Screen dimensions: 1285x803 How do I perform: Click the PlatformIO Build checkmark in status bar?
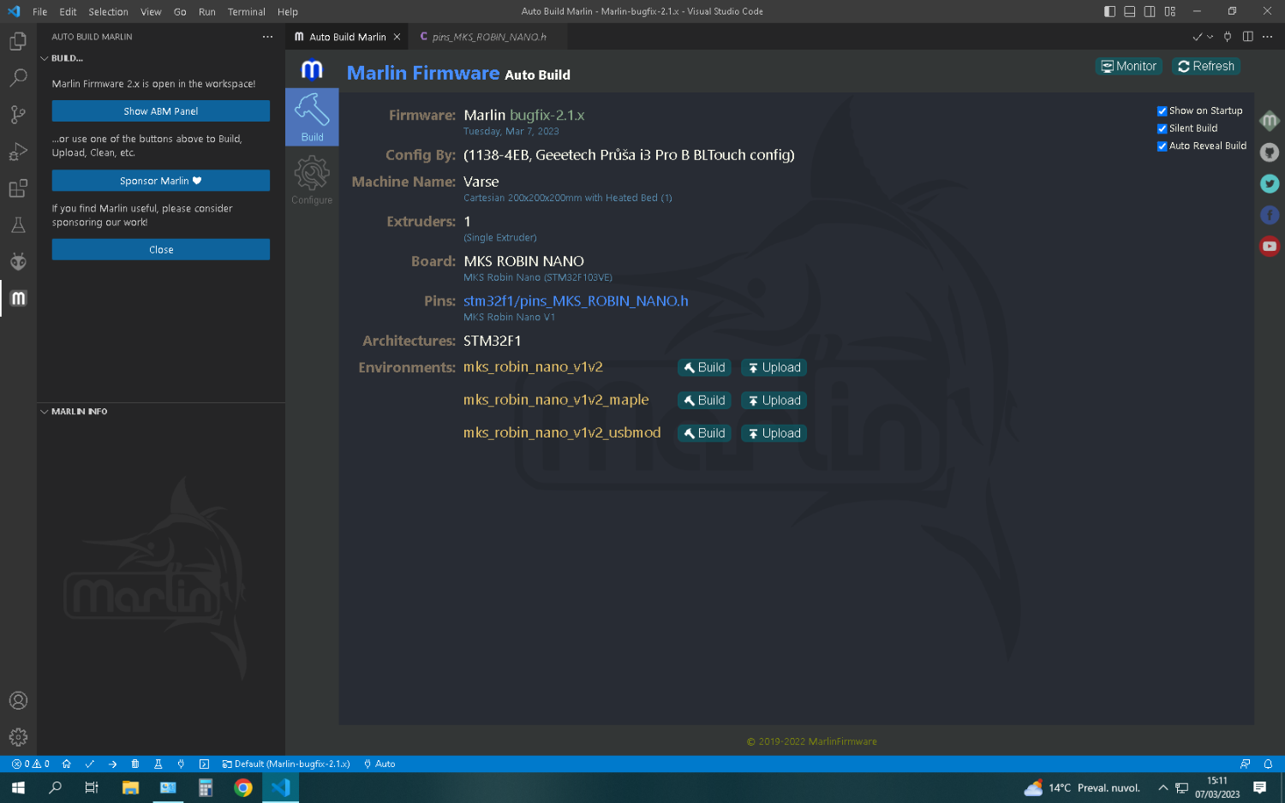tap(89, 764)
